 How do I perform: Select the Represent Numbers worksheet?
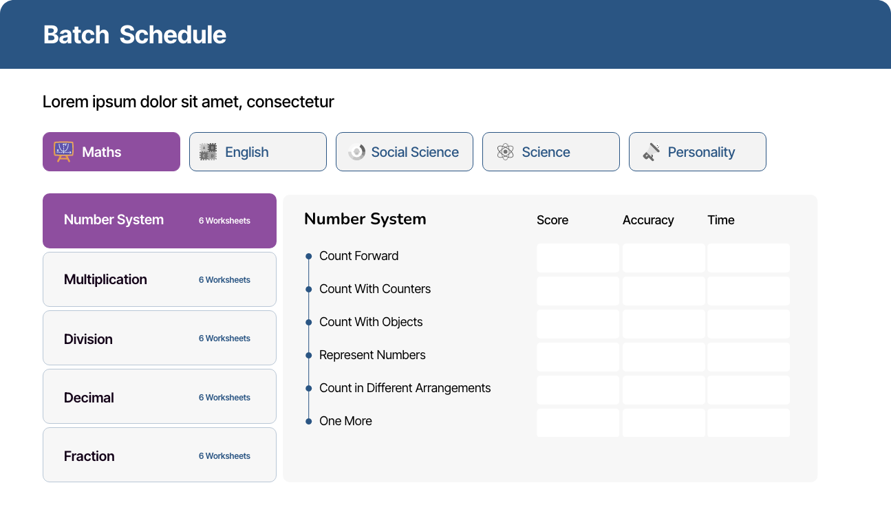coord(372,355)
